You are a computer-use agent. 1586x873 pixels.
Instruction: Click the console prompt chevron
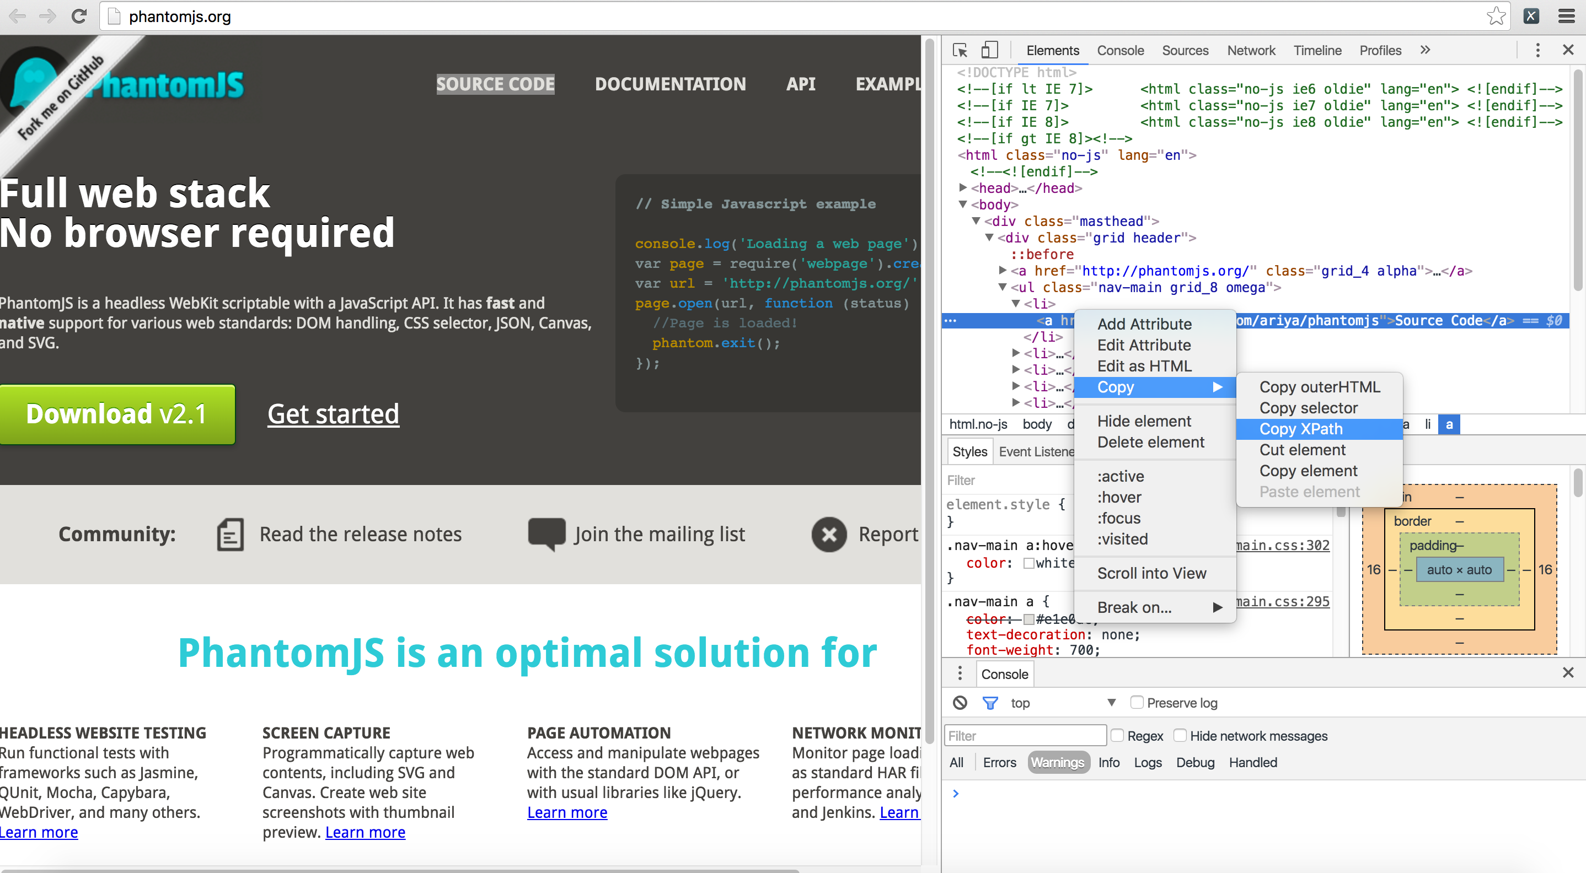pos(956,794)
